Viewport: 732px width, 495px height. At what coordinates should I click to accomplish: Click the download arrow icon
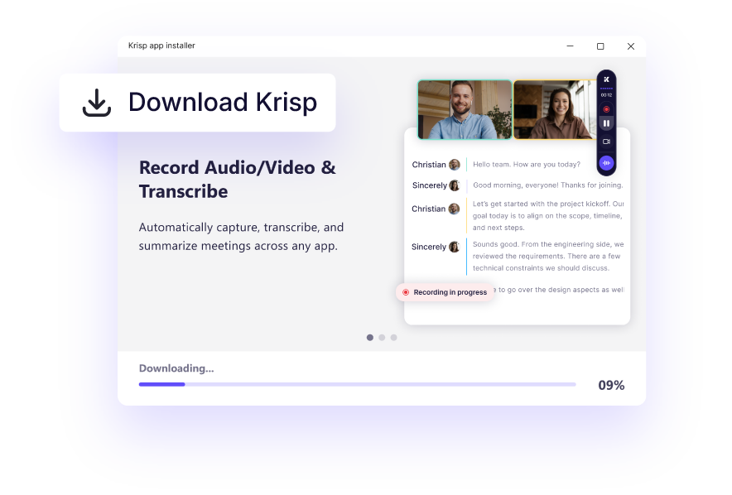[x=97, y=103]
